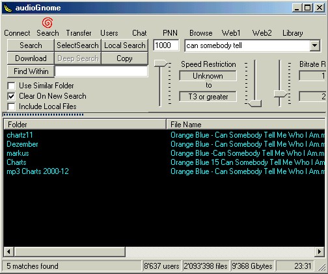Image resolution: width=328 pixels, height=274 pixels.
Task: Switch to the PNN tab
Action: point(170,33)
